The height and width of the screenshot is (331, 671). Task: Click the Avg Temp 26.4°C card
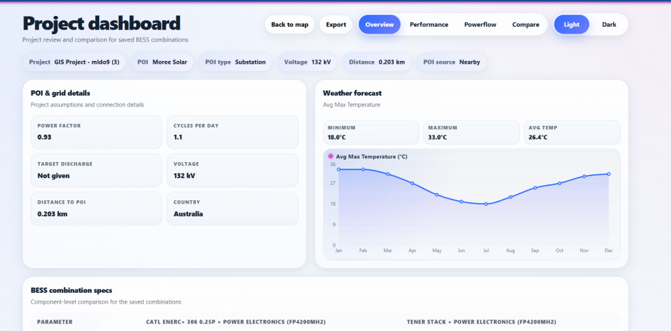click(572, 133)
